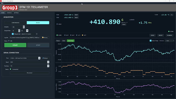176x99 pixels.
Task: Open the Window duration dropdown
Action: coord(170,41)
